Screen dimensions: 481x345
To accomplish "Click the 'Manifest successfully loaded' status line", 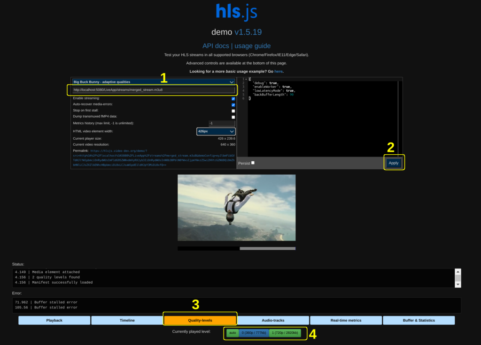I will pos(54,282).
